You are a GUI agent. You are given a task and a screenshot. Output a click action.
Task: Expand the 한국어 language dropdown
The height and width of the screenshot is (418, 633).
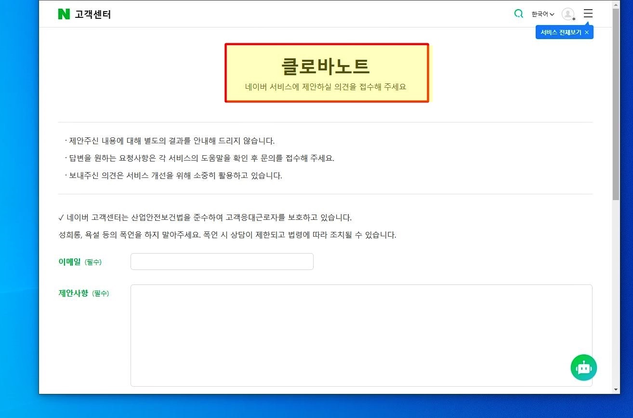pos(543,14)
